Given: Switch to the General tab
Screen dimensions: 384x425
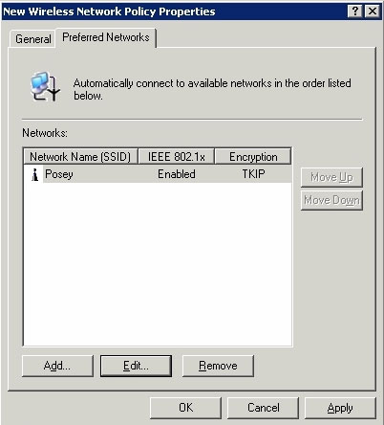Looking at the screenshot, I should (x=33, y=39).
